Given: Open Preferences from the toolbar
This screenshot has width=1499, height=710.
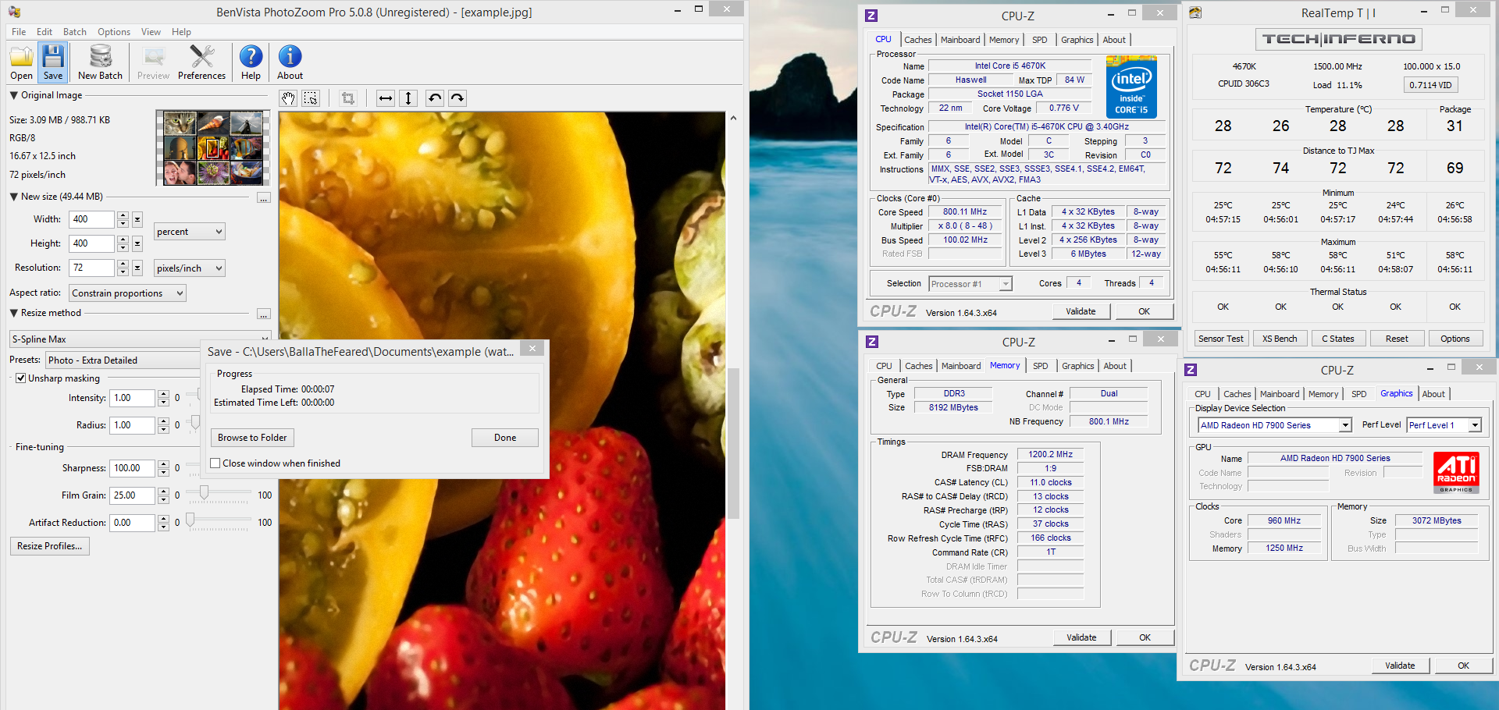Looking at the screenshot, I should pyautogui.click(x=201, y=62).
